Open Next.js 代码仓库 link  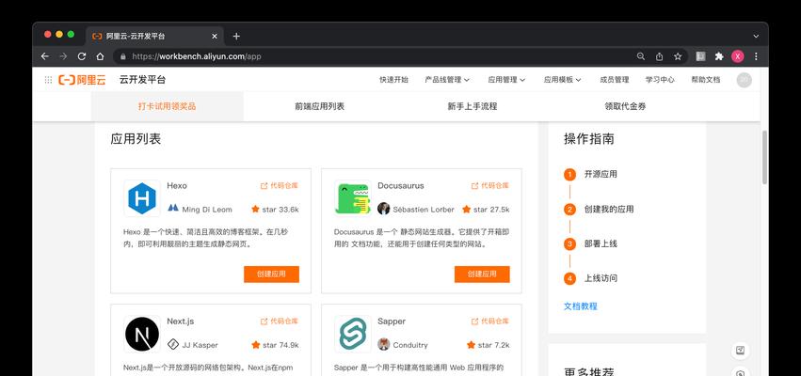pos(279,321)
